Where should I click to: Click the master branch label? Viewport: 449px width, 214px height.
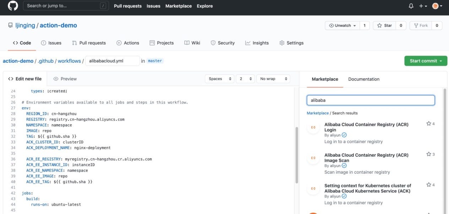point(155,61)
